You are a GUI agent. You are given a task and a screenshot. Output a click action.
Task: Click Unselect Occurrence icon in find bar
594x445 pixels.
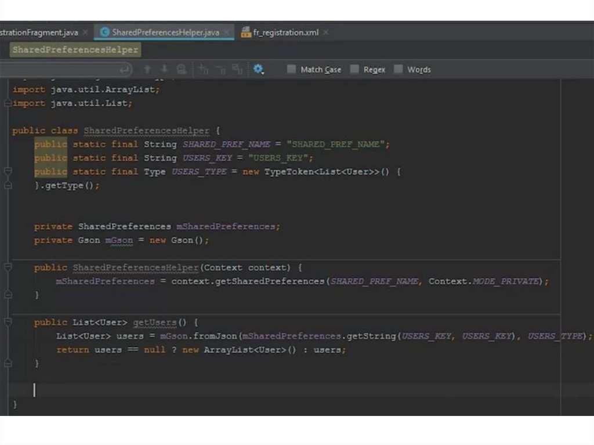click(x=220, y=70)
